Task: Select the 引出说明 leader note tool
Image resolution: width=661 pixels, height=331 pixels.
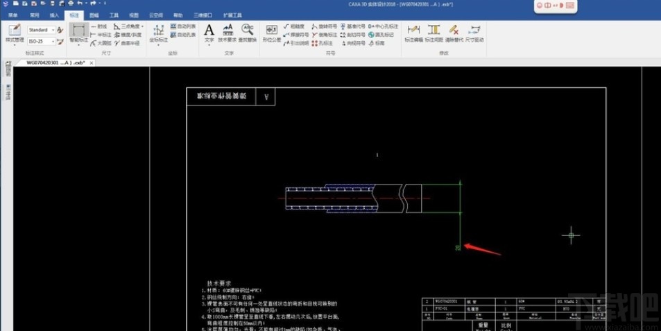Action: (x=296, y=43)
